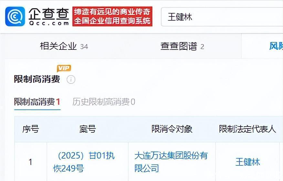
Task: Open the info icon beside 限制高消费
Action: pyautogui.click(x=71, y=79)
